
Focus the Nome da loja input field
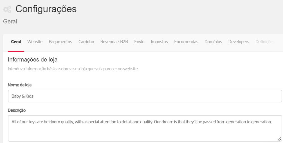tap(145, 96)
